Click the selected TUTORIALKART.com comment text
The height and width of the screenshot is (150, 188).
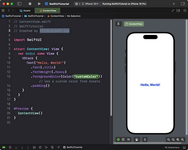click(x=55, y=31)
